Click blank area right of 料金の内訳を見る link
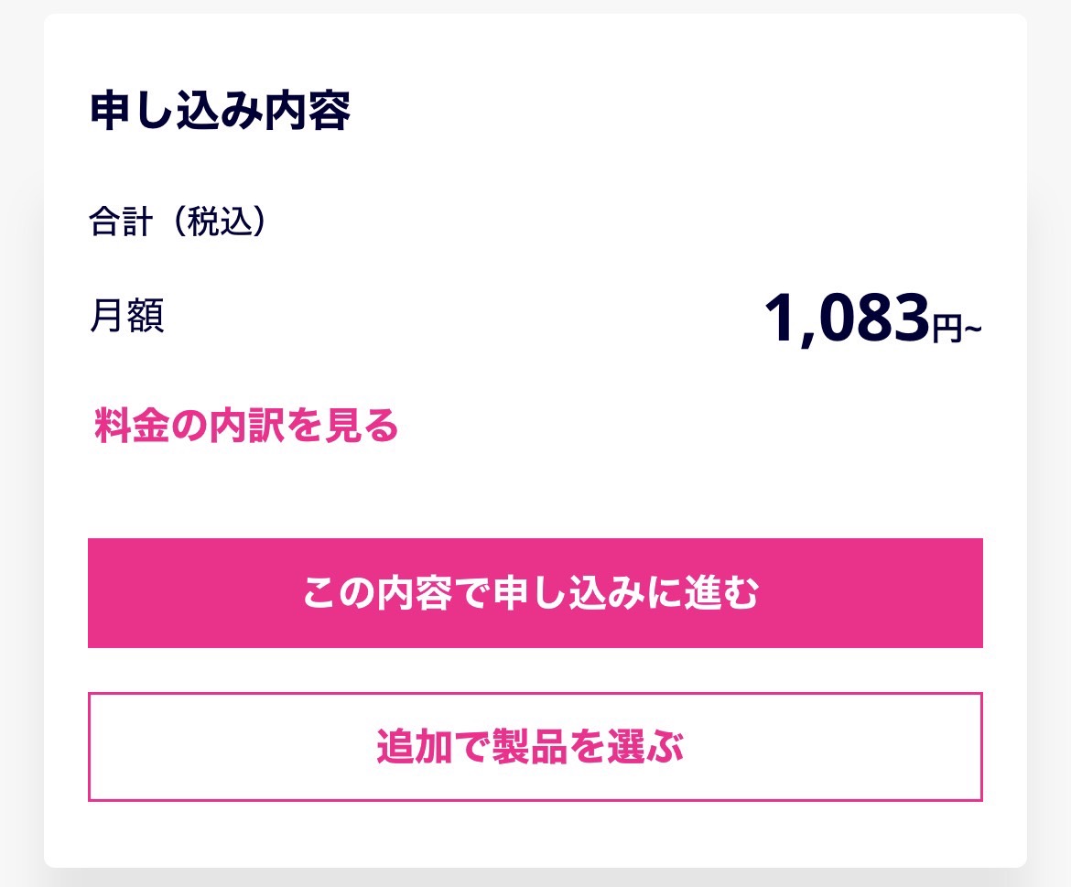Screen dimensions: 1071x887 coord(687,427)
